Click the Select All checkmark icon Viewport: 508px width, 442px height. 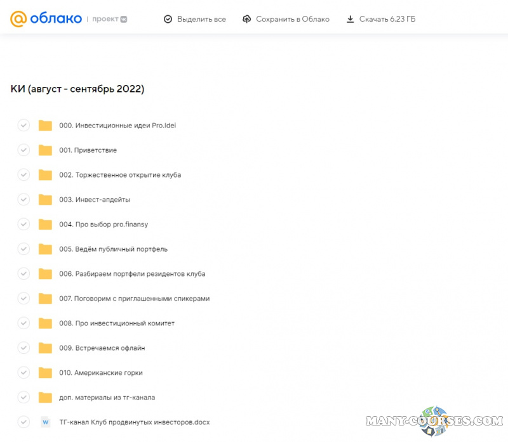(x=168, y=19)
